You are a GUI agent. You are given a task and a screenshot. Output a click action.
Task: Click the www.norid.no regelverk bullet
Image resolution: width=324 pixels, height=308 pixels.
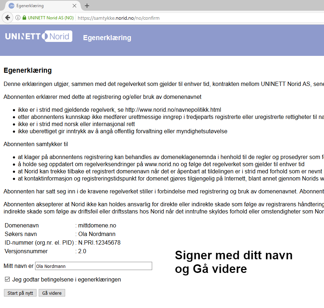pos(161,164)
